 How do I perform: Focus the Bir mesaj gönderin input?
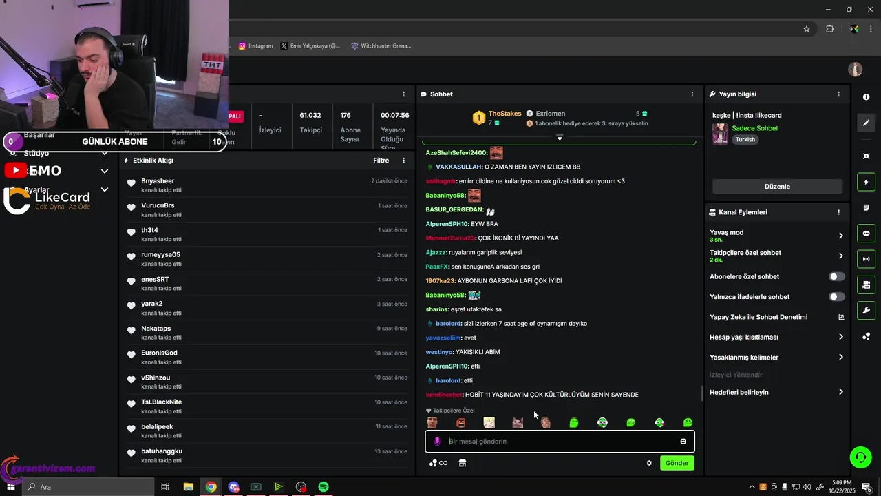561,442
